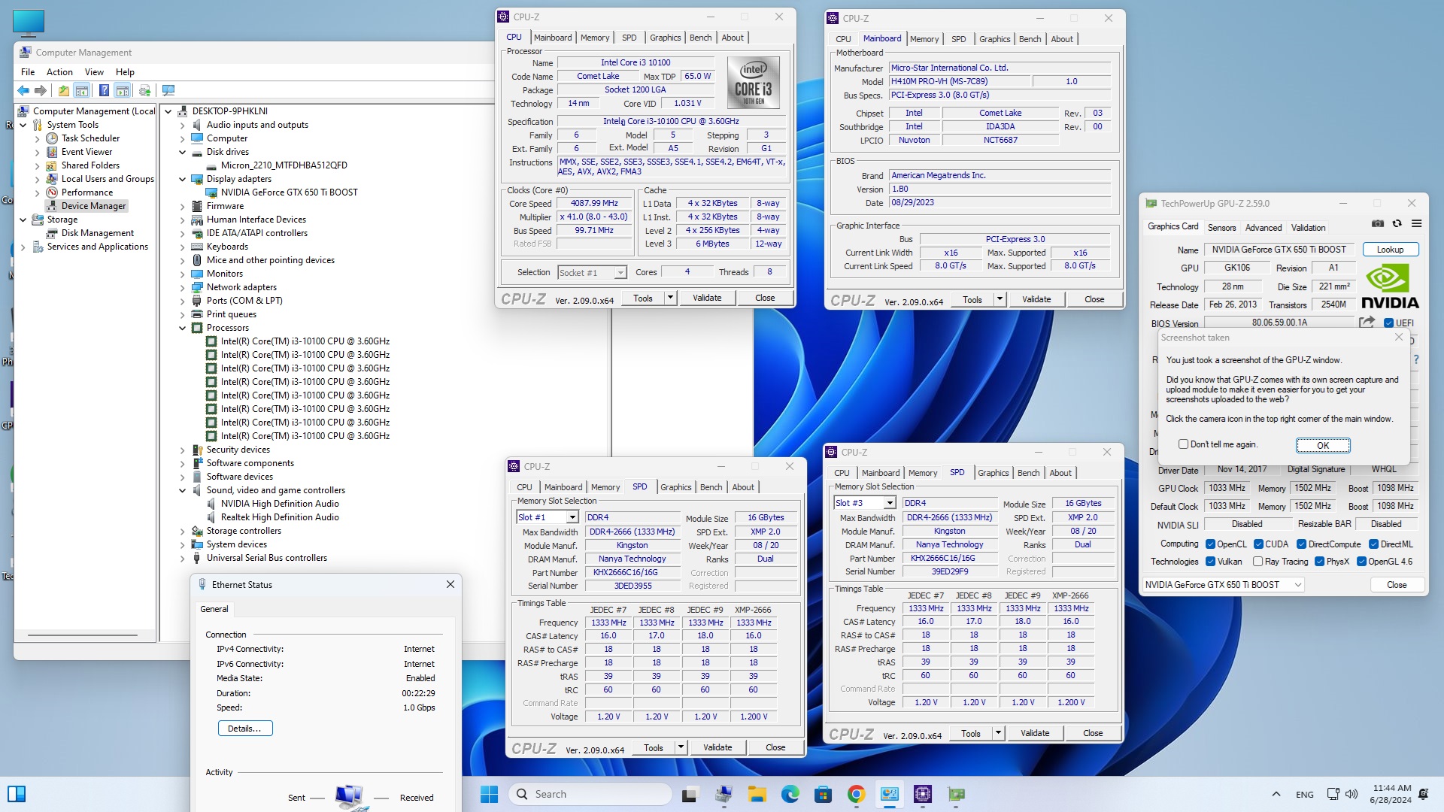Toggle the DirectML checkbox

pos(1373,544)
